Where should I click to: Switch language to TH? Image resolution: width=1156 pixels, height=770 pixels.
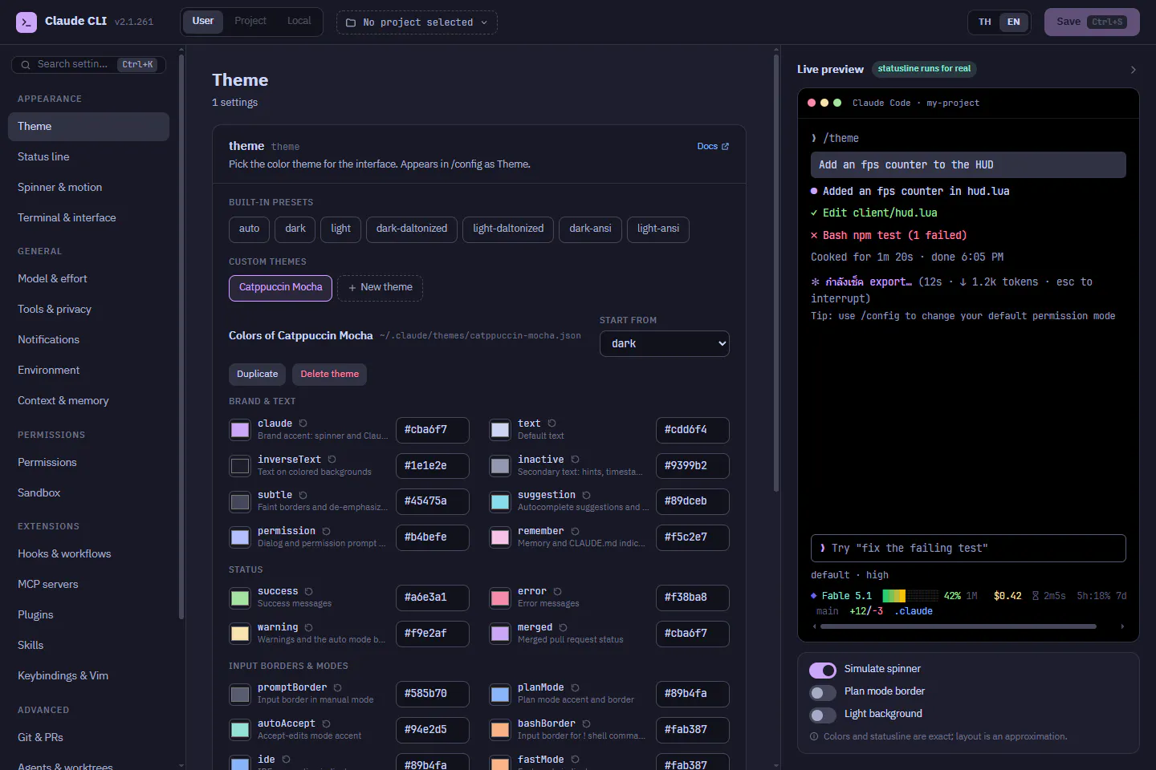point(985,22)
